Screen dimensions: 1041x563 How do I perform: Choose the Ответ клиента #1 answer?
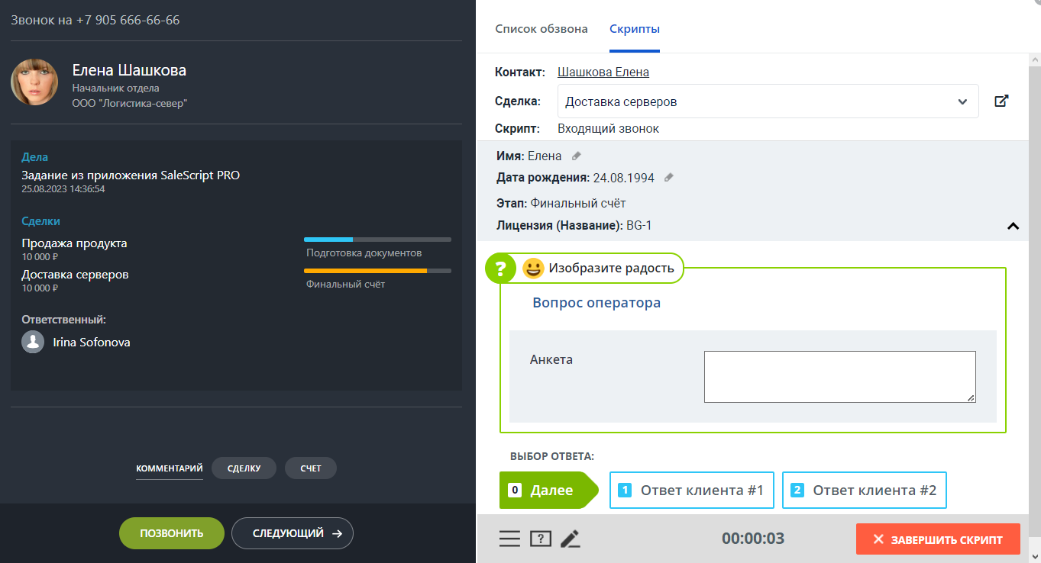pos(691,491)
